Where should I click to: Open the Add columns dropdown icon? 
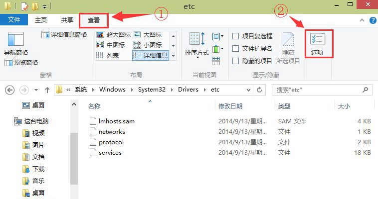(218, 49)
